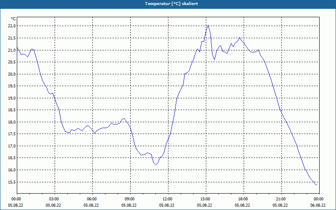Click the 17,0 axis value

click(12, 146)
